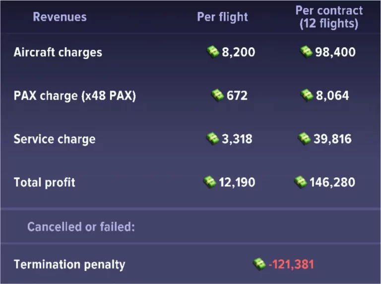Click the Total profit row label
This screenshot has width=381, height=284.
tap(45, 182)
